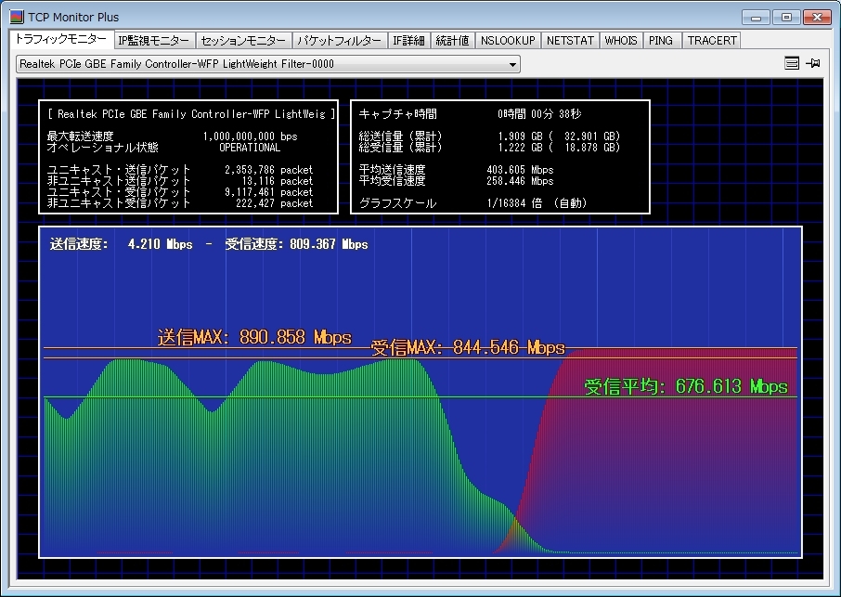Open the network adapter dropdown arrow

[512, 64]
